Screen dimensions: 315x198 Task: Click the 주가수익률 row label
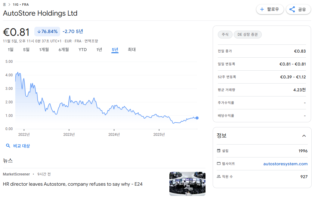[x=226, y=103]
